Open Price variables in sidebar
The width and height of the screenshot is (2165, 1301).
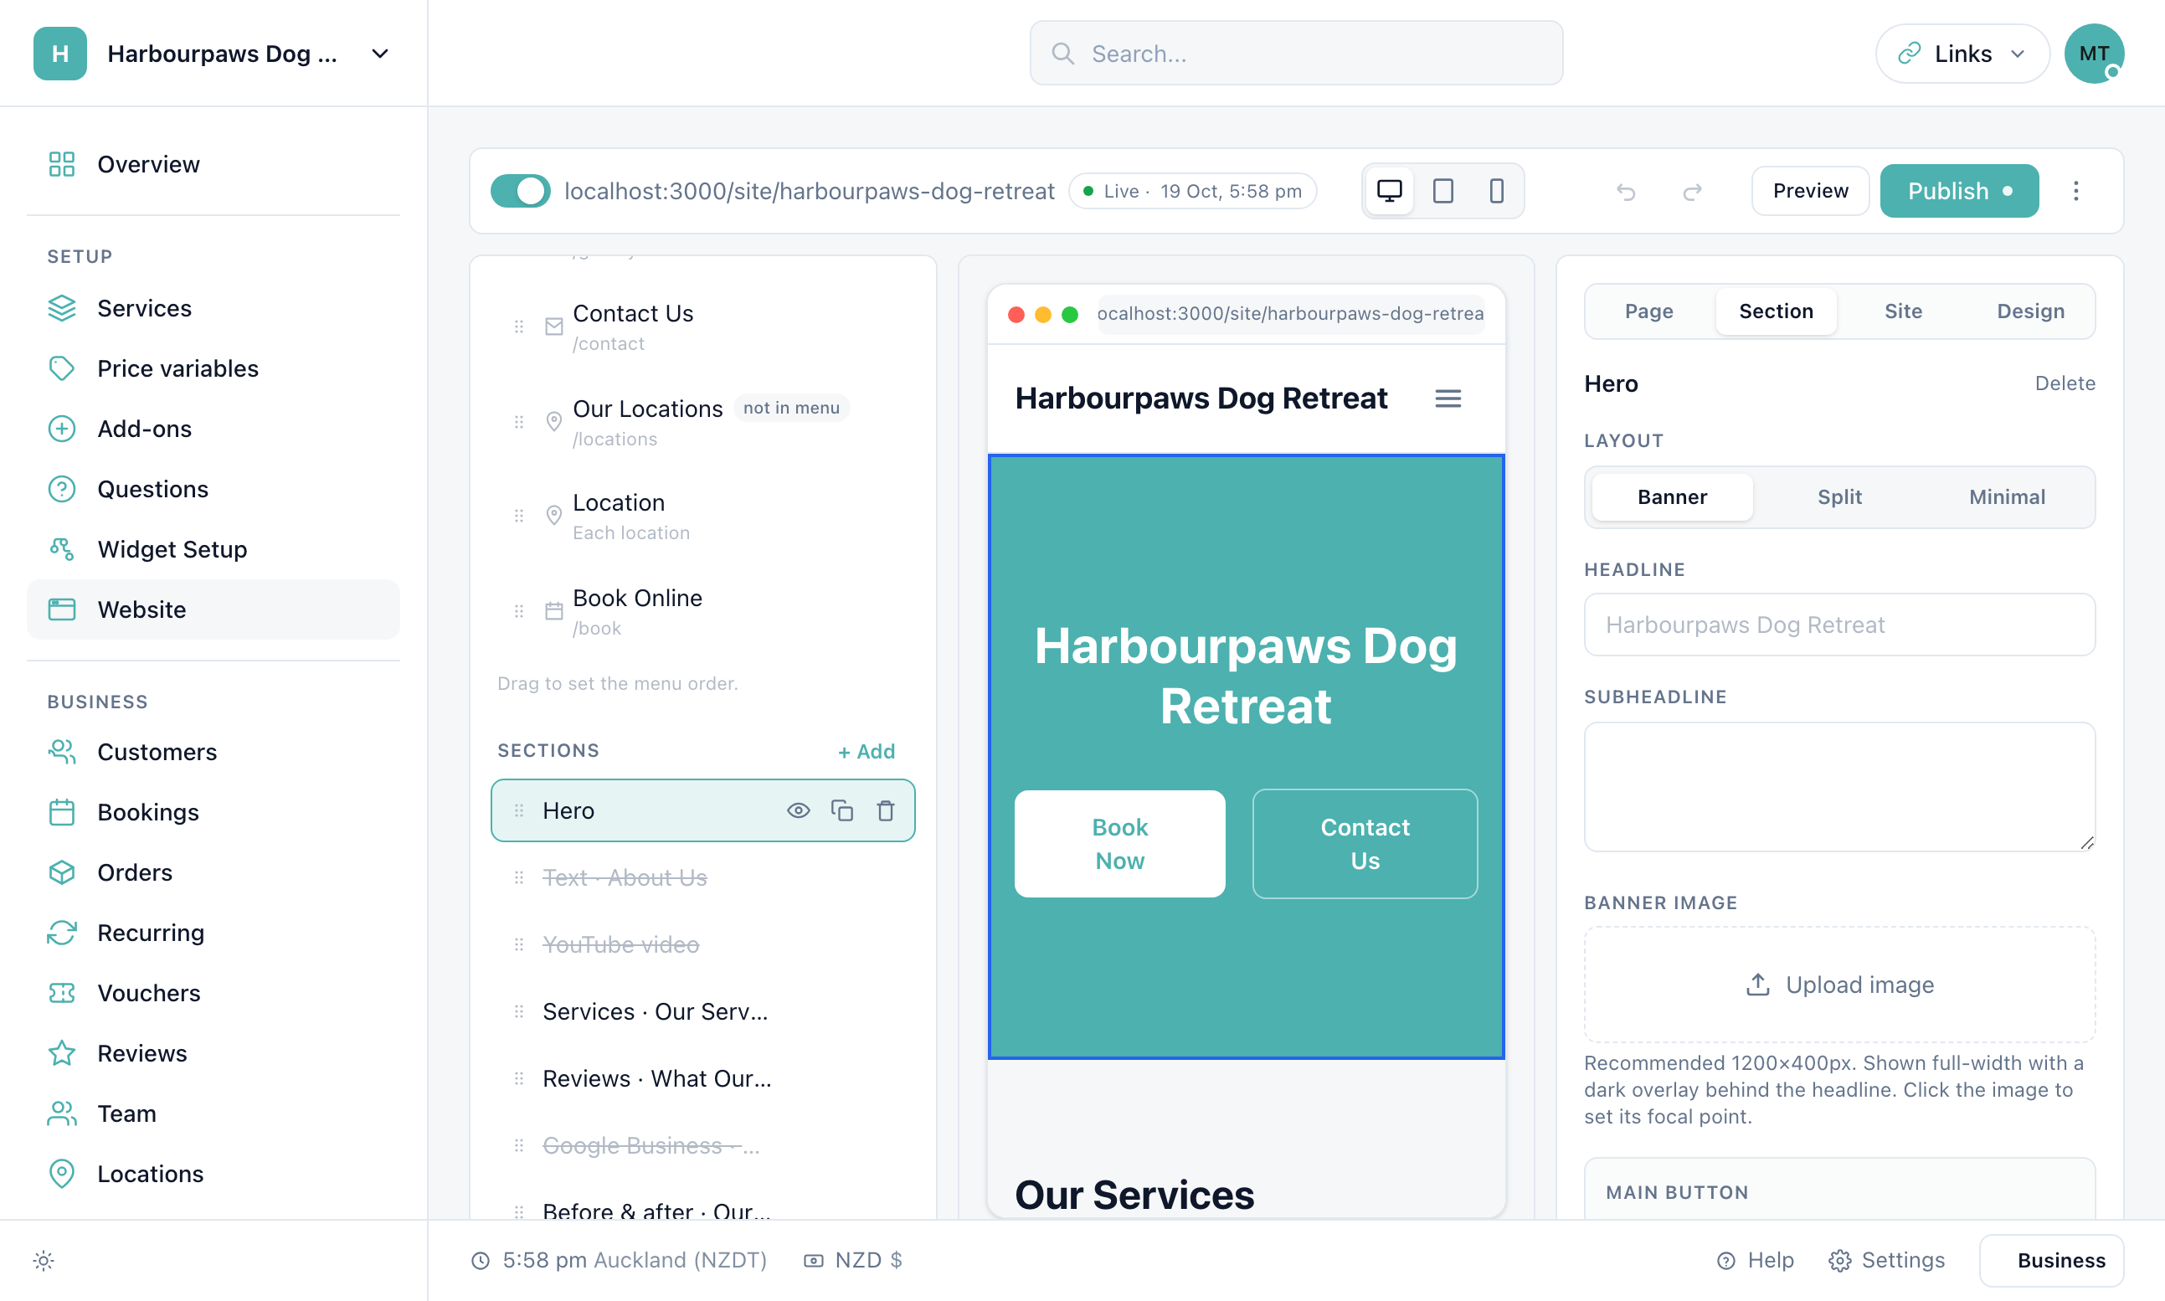click(213, 368)
